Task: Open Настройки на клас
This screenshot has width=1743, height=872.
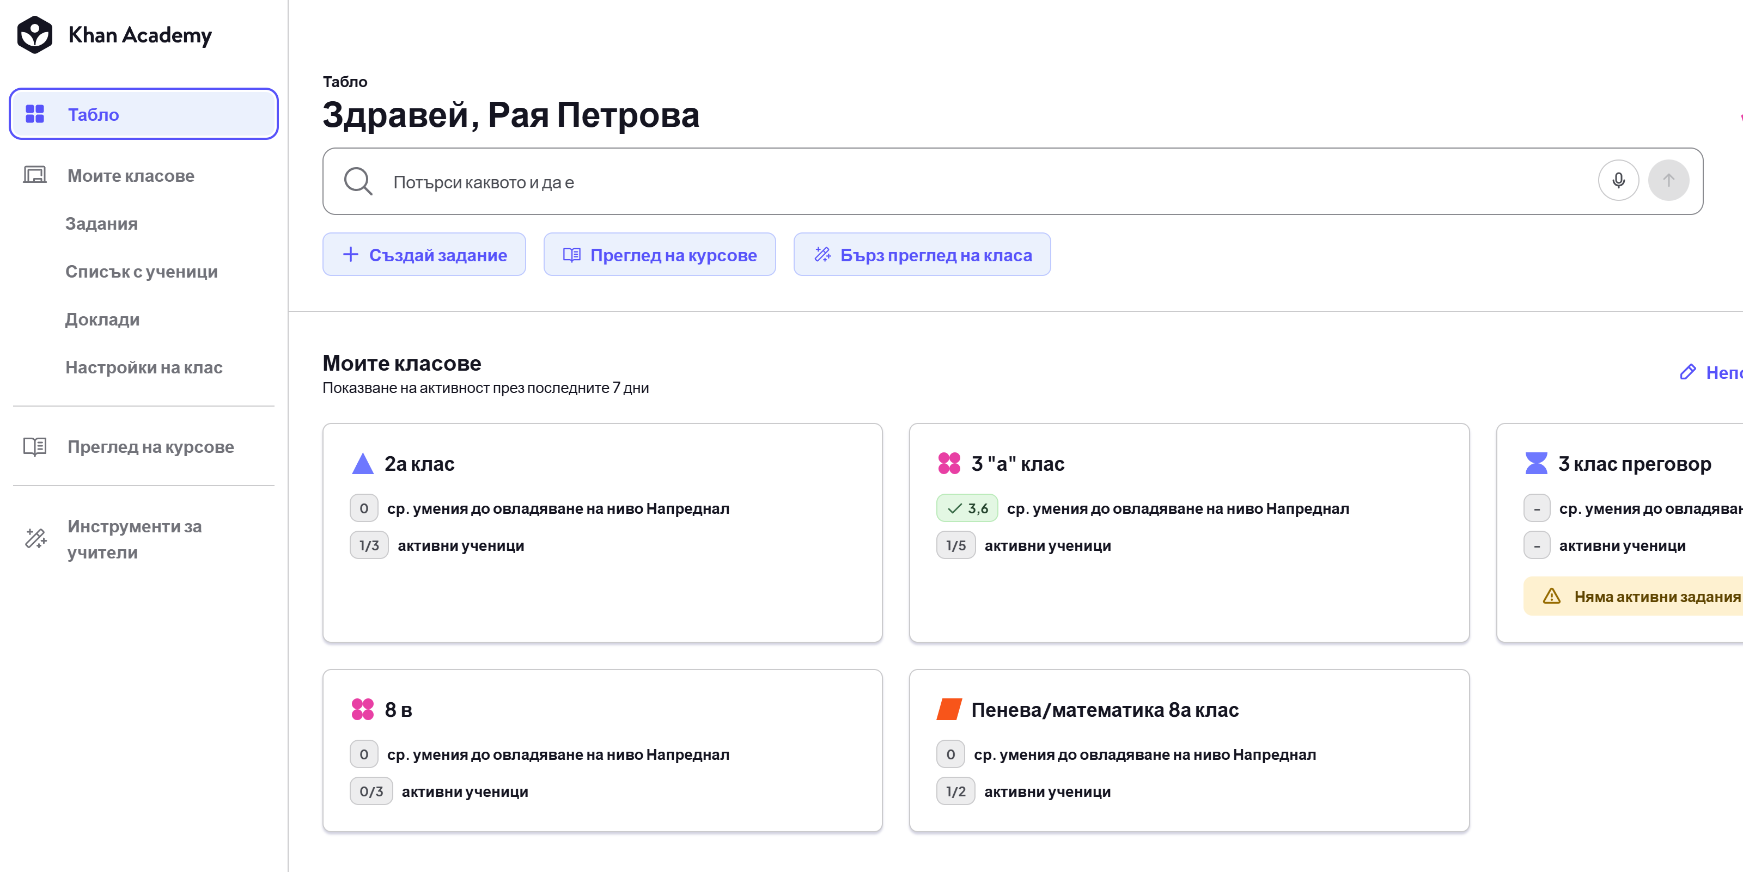Action: 143,367
